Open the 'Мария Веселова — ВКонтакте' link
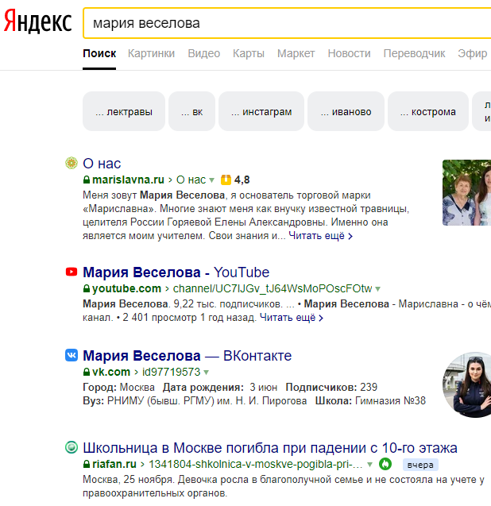The width and height of the screenshot is (491, 506). 187,355
